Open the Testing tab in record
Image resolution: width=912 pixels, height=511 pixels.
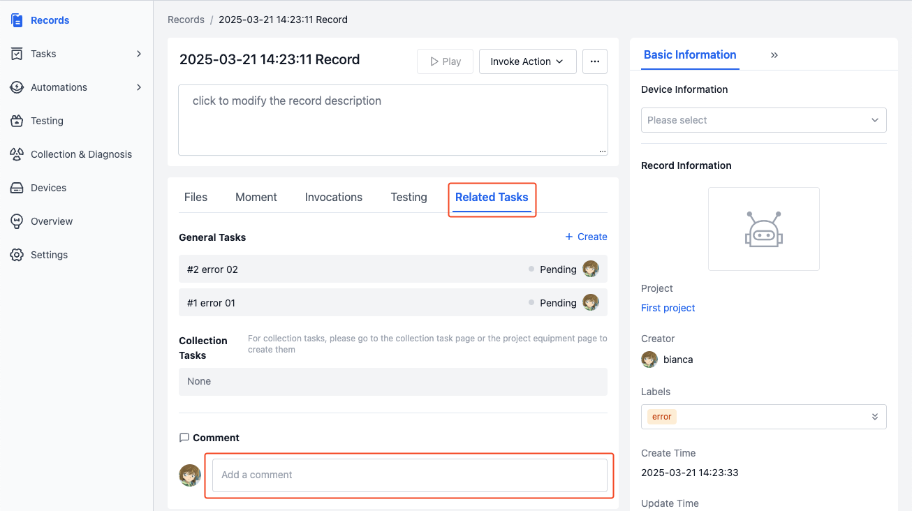pyautogui.click(x=409, y=198)
